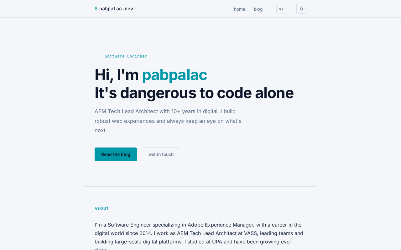Screen dimensions: 401x250
Task: Click the horizontal divider above About
Action: pyautogui.click(x=200, y=186)
